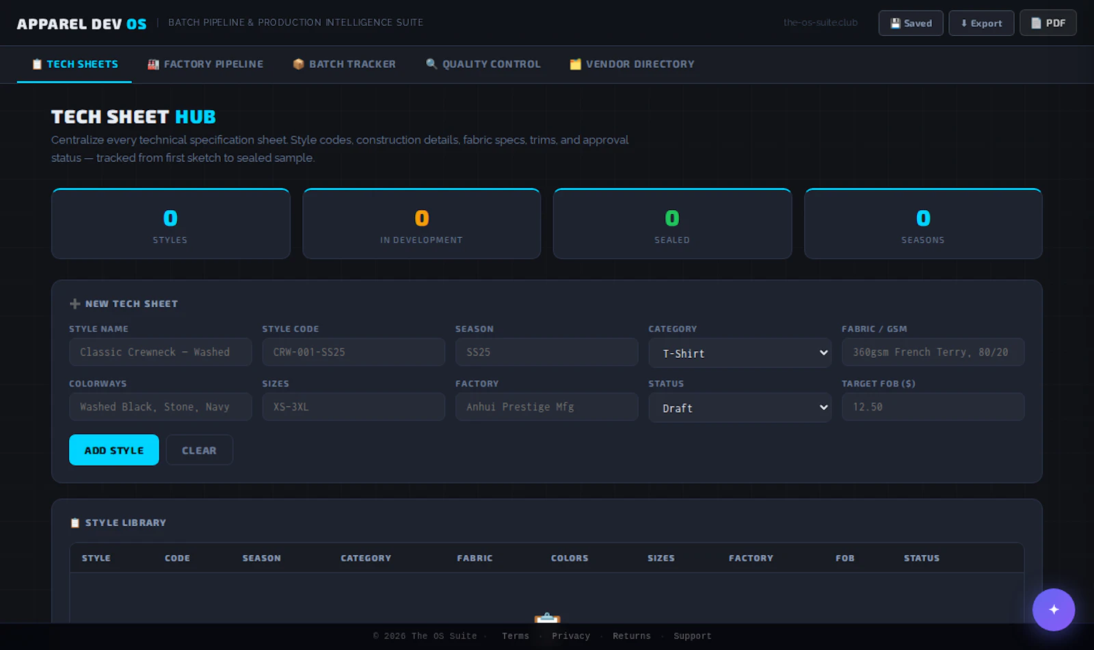Open Vendor Directory tab
Viewport: 1094px width, 650px height.
pyautogui.click(x=632, y=64)
